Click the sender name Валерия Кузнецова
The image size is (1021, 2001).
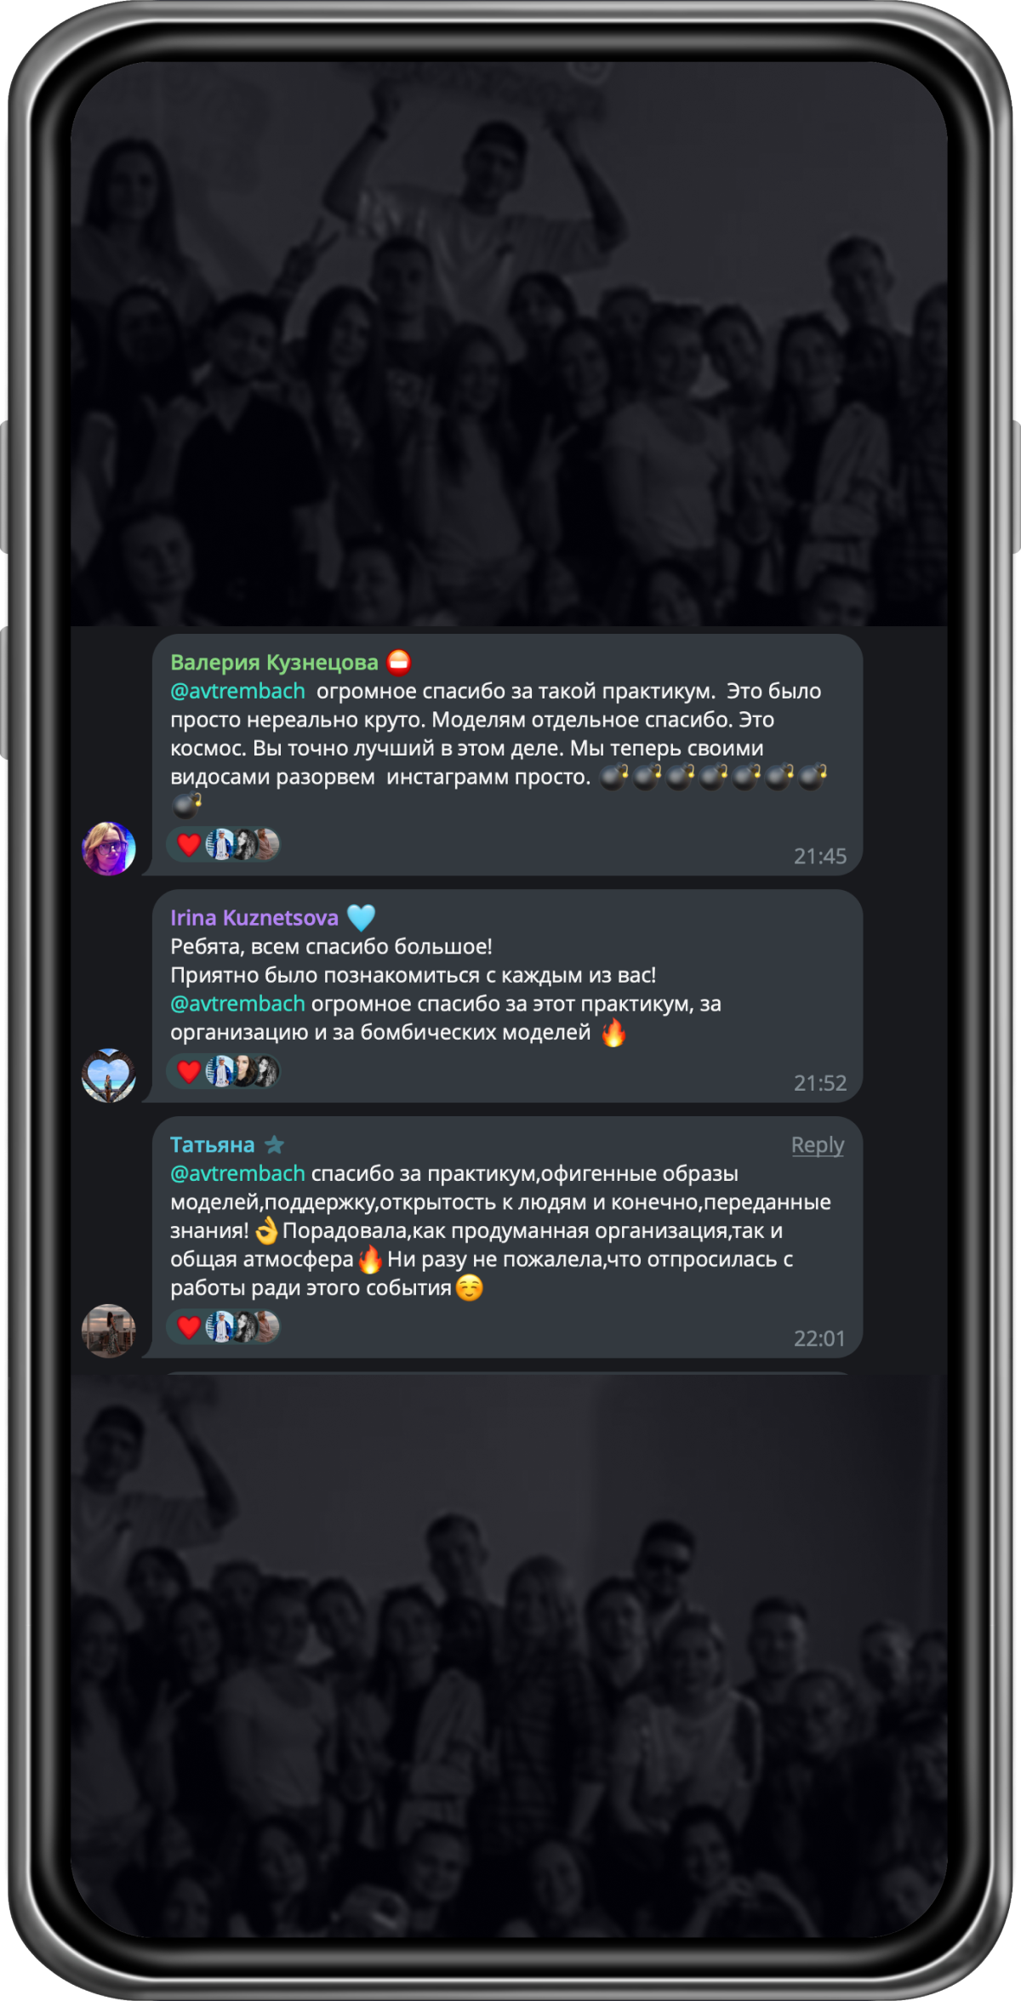pos(274,662)
